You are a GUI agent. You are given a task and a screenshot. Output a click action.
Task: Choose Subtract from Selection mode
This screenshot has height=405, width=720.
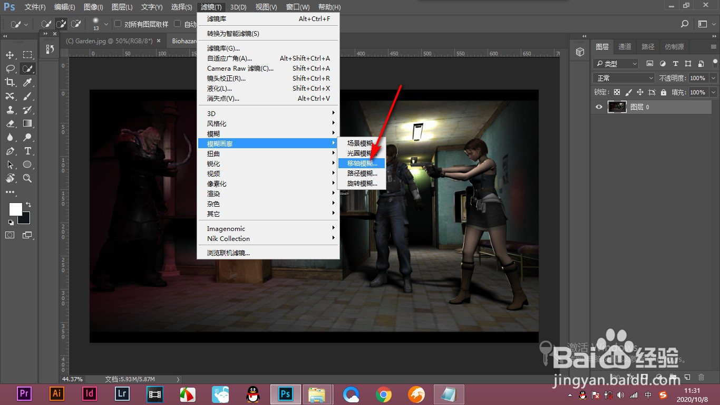(76, 24)
